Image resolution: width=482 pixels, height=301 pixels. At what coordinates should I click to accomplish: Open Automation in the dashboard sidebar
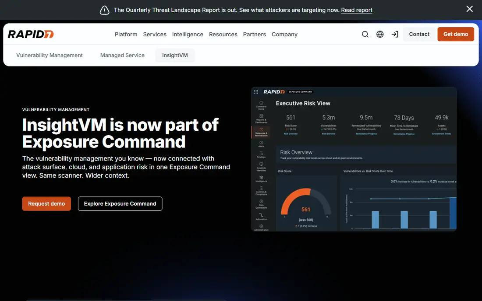tap(261, 217)
